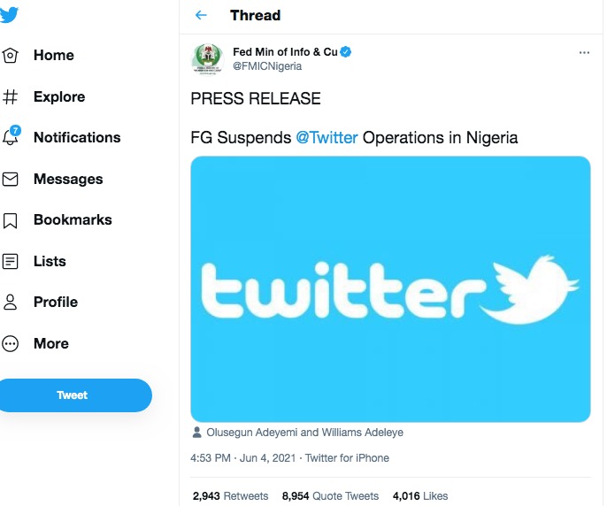
Task: Click the Bookmarks ribbon icon
Action: coord(10,220)
